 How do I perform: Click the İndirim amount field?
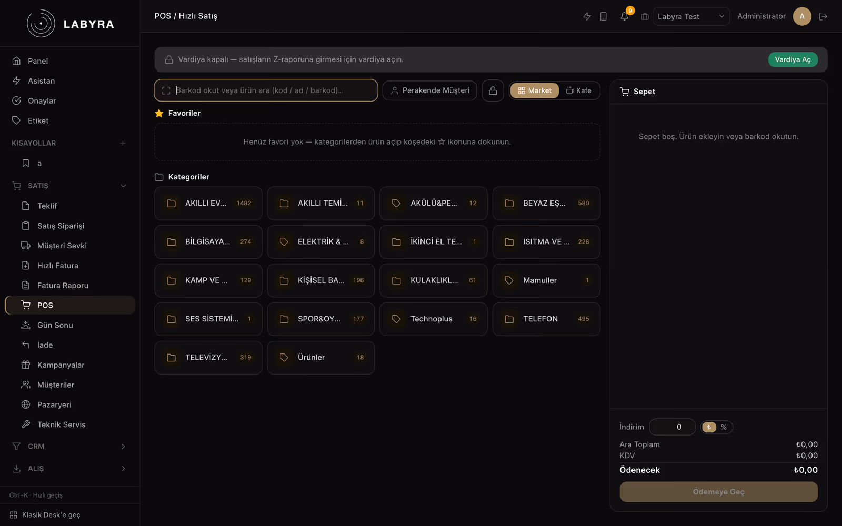click(672, 427)
